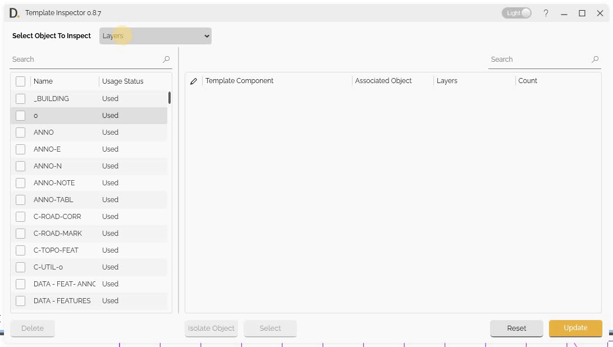Focus the left layer Search field
This screenshot has width=613, height=347.
point(84,60)
